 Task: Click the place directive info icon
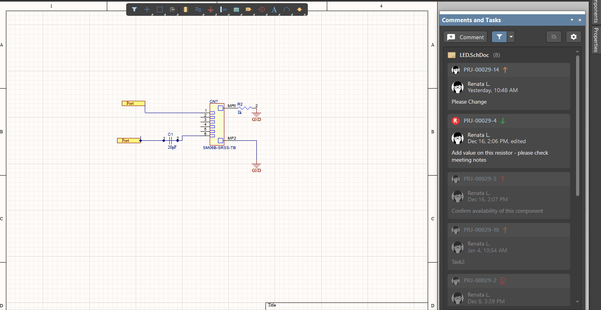click(262, 9)
